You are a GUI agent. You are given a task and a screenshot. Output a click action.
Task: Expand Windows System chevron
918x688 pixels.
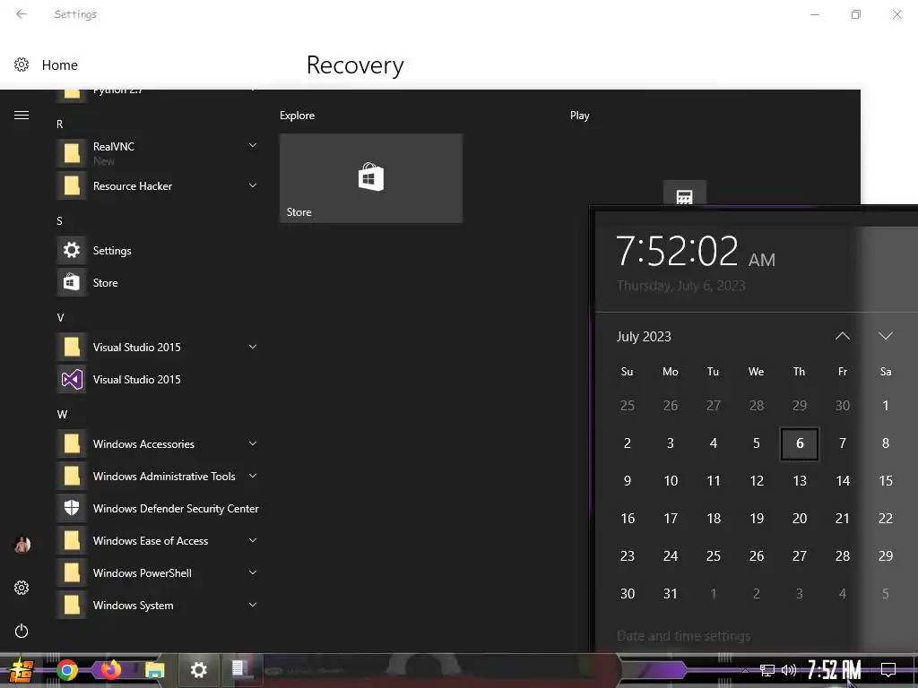252,605
